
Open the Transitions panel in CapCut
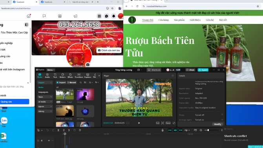tap(79, 75)
